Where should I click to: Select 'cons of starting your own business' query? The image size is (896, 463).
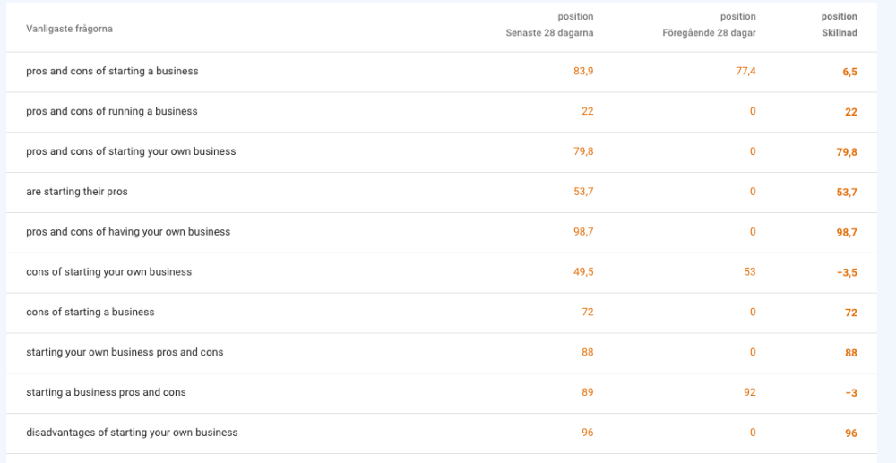[x=109, y=271]
